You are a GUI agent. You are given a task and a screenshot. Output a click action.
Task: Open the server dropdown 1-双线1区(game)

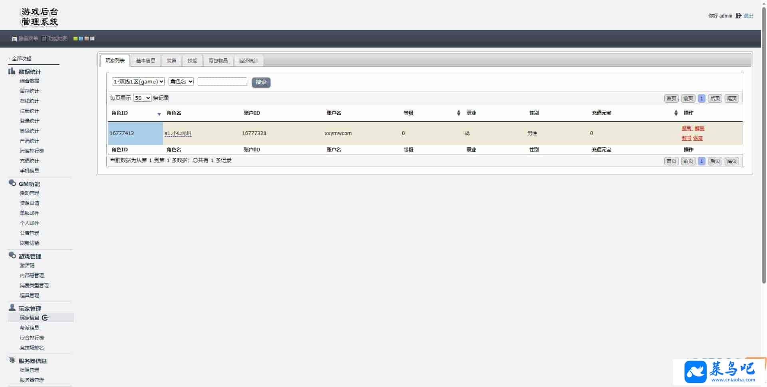[x=138, y=81]
